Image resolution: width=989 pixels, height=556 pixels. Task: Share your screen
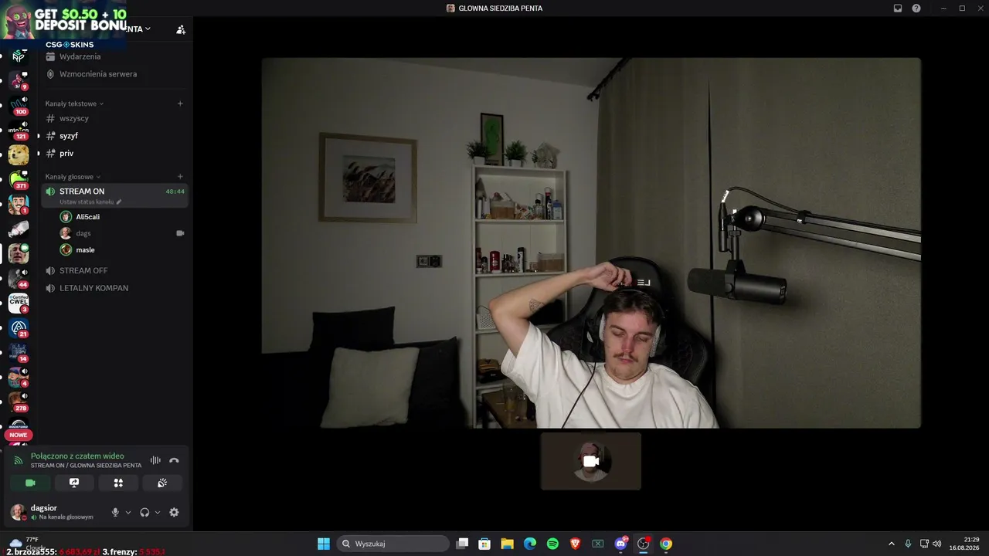(74, 483)
